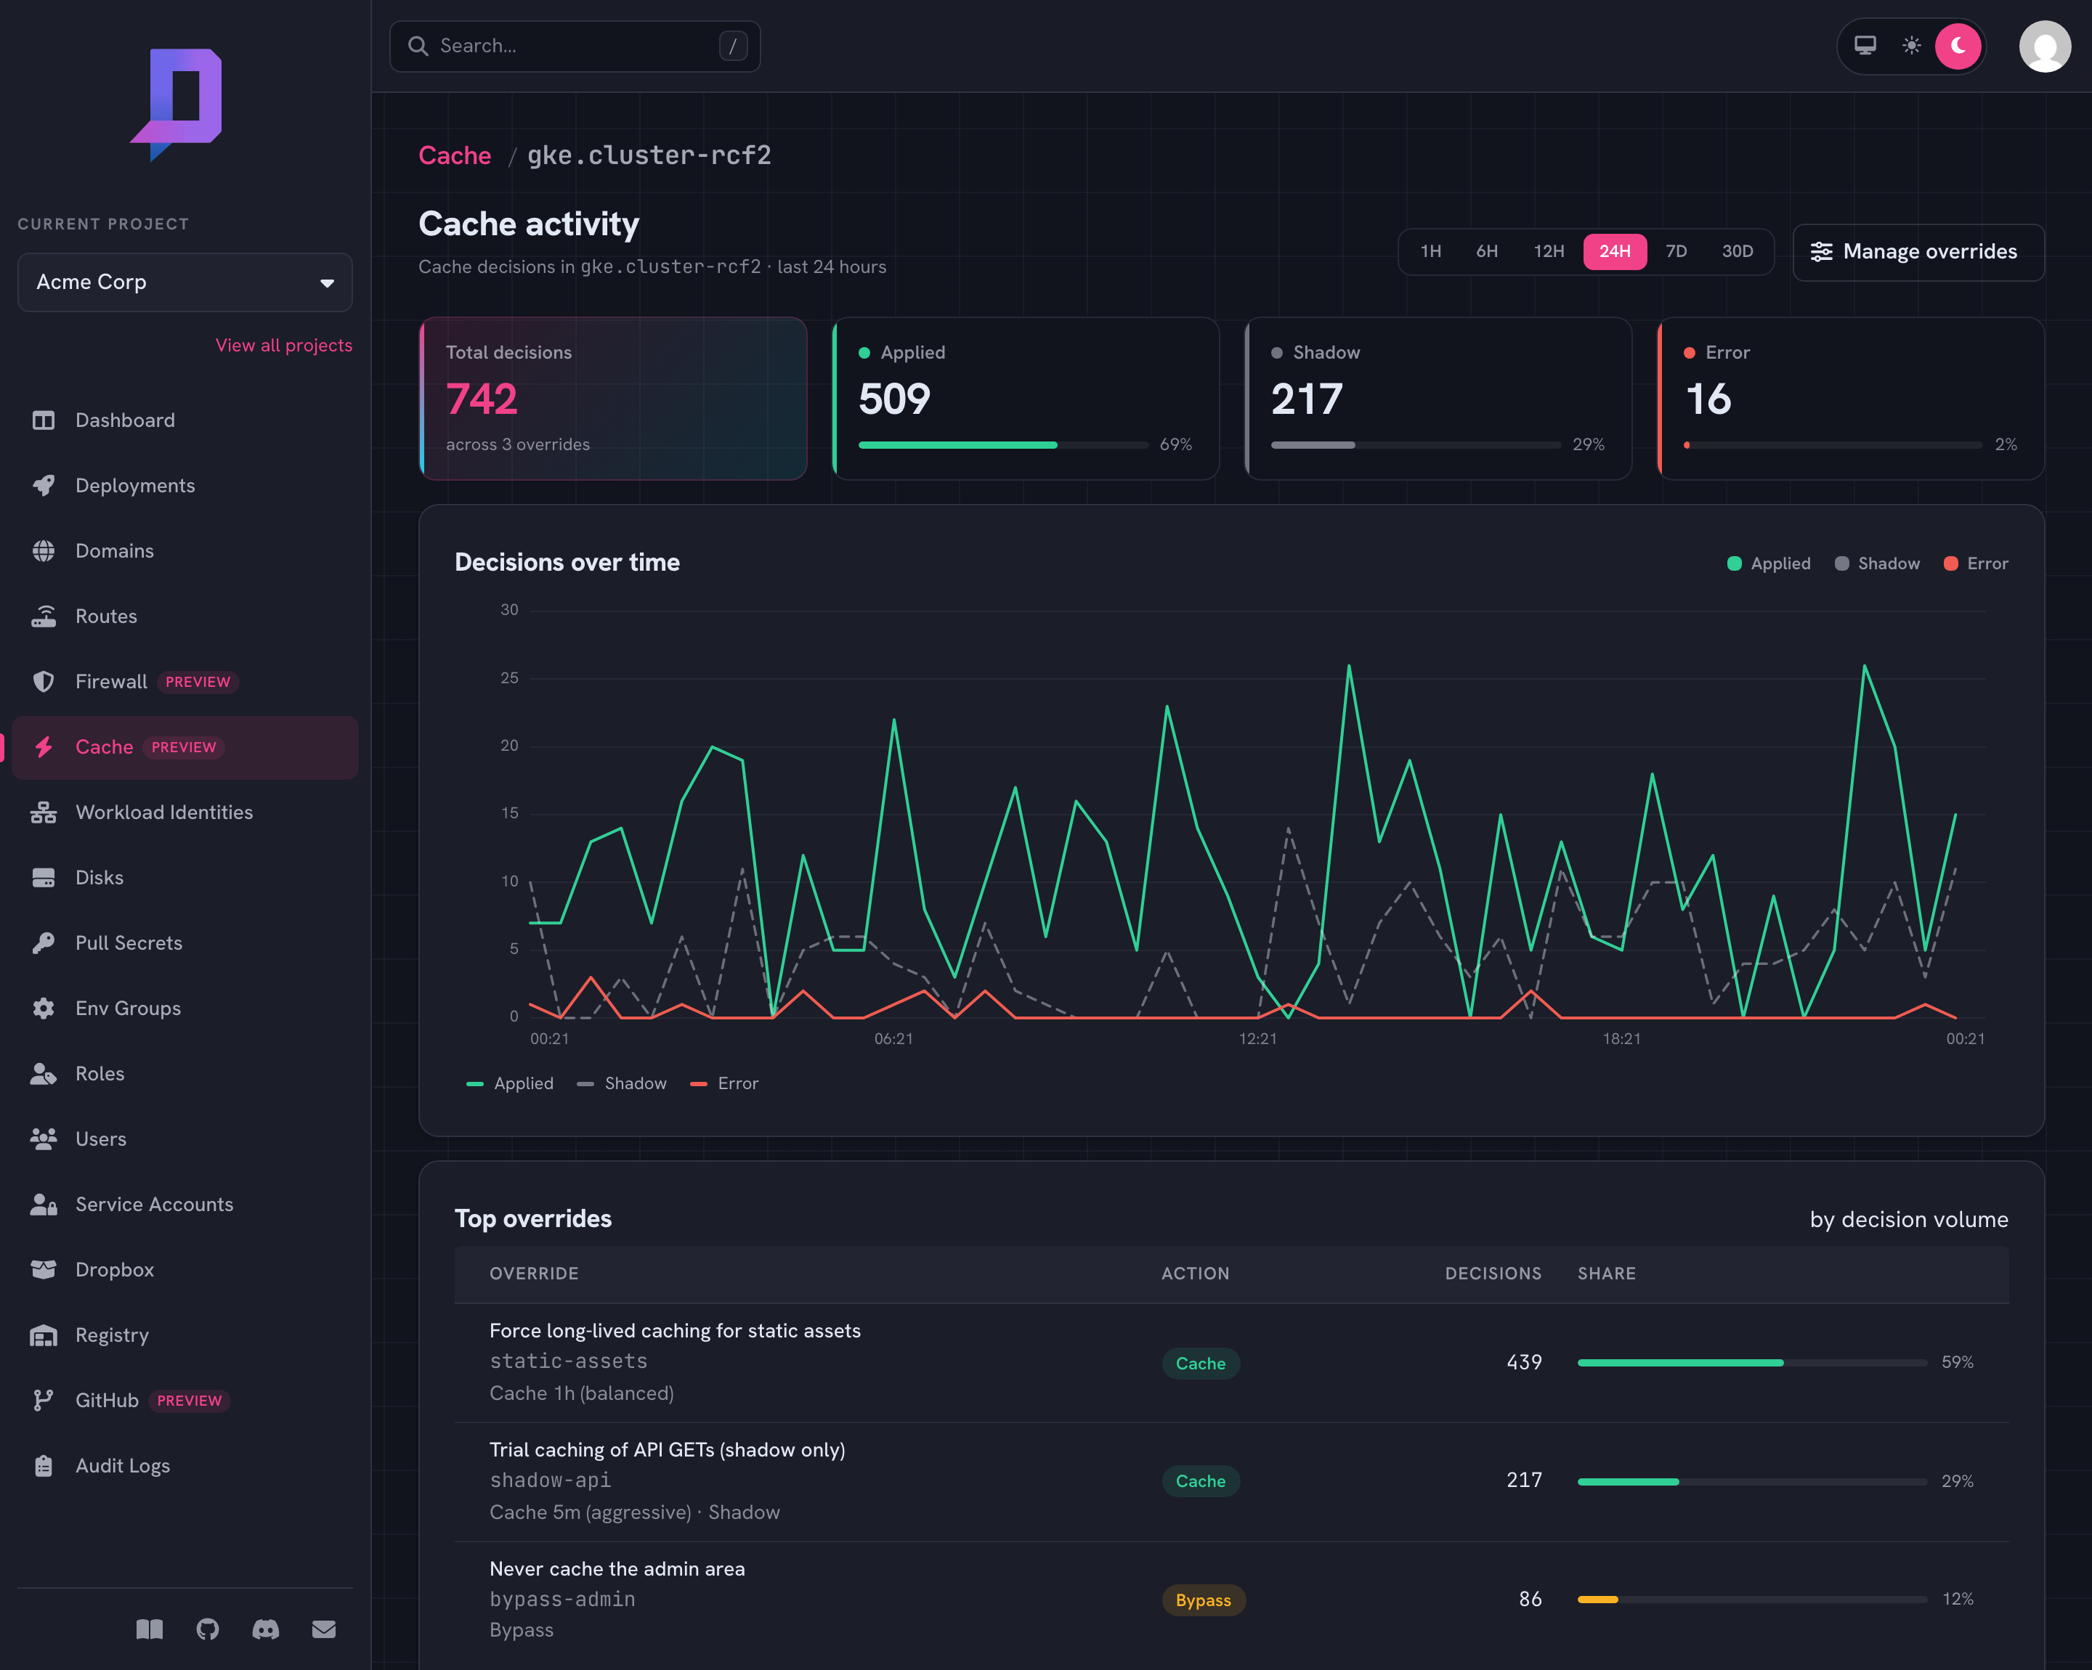Toggle Shadow series in top chart legend
The height and width of the screenshot is (1670, 2092).
coord(1876,563)
